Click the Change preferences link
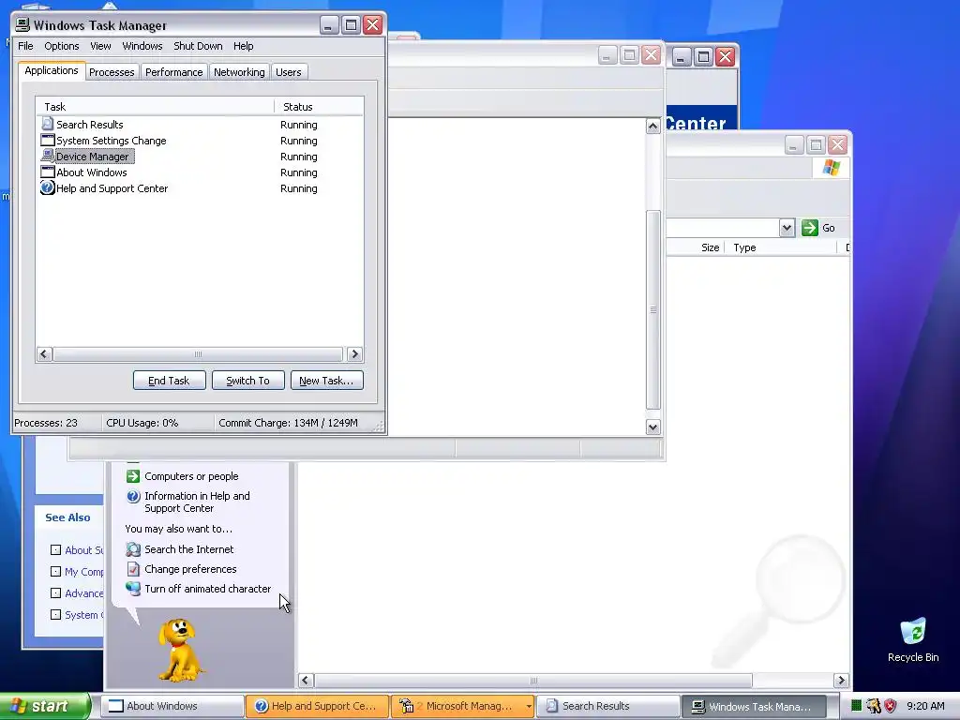Viewport: 960px width, 720px height. 190,569
